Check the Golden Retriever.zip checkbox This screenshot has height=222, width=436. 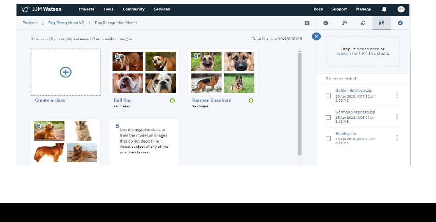coord(328,96)
